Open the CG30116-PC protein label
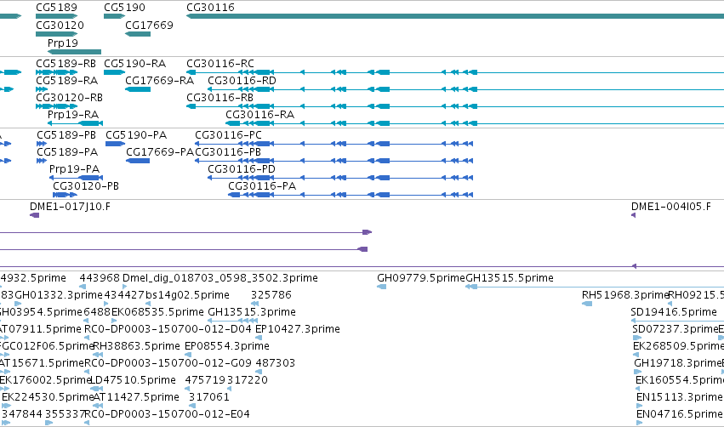The image size is (724, 427). click(x=228, y=134)
